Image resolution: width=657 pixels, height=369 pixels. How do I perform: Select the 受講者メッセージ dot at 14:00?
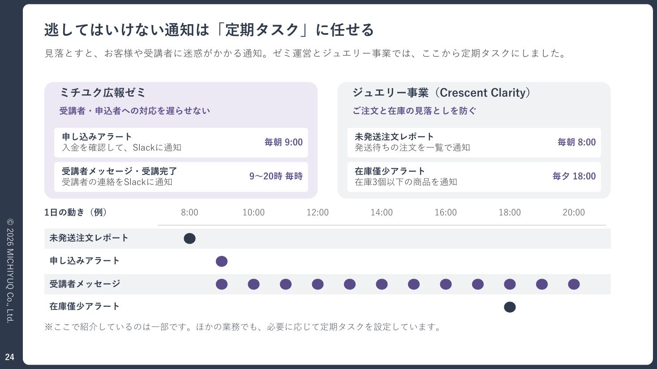382,284
